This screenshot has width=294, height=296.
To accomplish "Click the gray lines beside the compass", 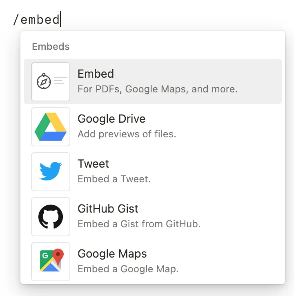I will point(60,81).
